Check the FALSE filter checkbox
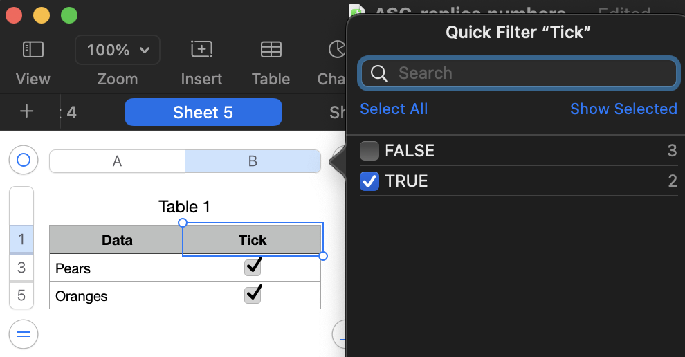 pyautogui.click(x=370, y=151)
